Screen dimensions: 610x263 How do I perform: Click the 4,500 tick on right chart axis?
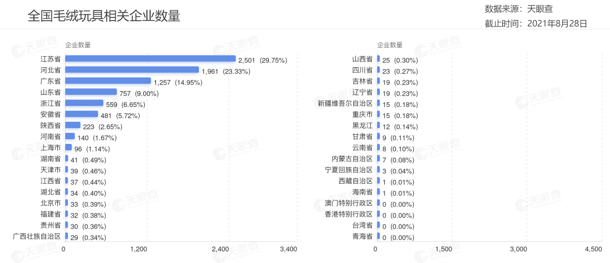pyautogui.click(x=593, y=249)
